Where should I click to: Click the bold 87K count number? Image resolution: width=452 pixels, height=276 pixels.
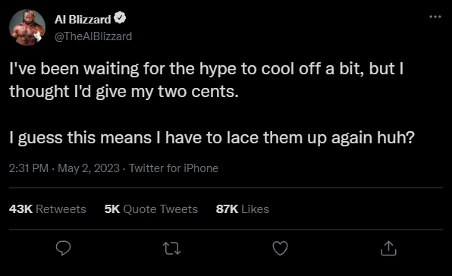(x=227, y=209)
